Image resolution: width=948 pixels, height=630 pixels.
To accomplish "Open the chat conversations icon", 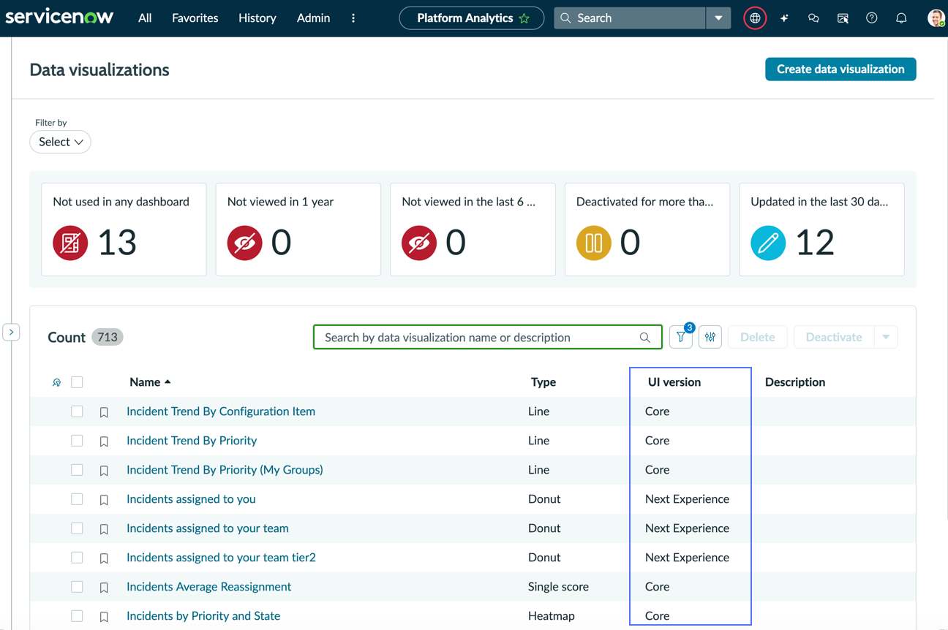I will pos(813,18).
